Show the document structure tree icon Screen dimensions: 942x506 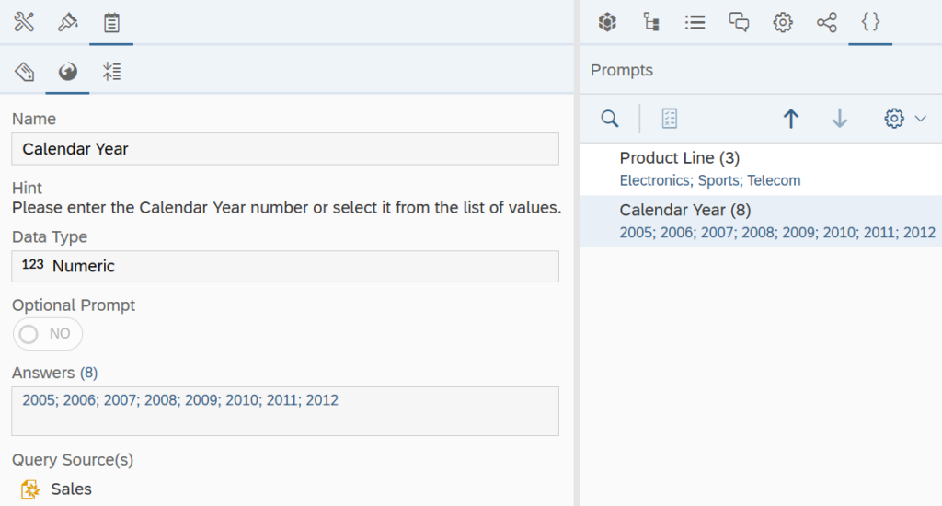(x=651, y=22)
